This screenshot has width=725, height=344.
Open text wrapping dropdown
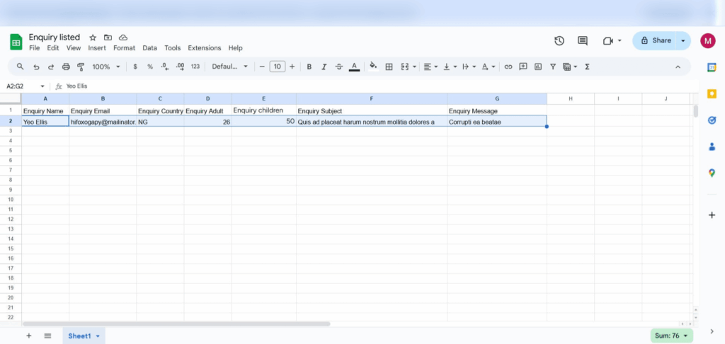click(469, 67)
